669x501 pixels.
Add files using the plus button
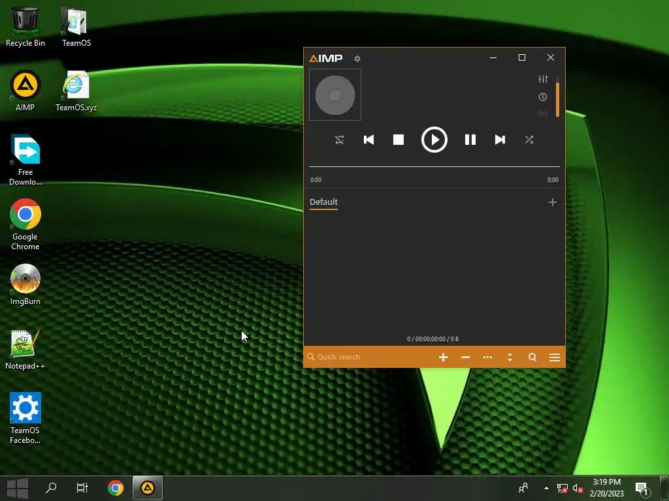[x=444, y=357]
